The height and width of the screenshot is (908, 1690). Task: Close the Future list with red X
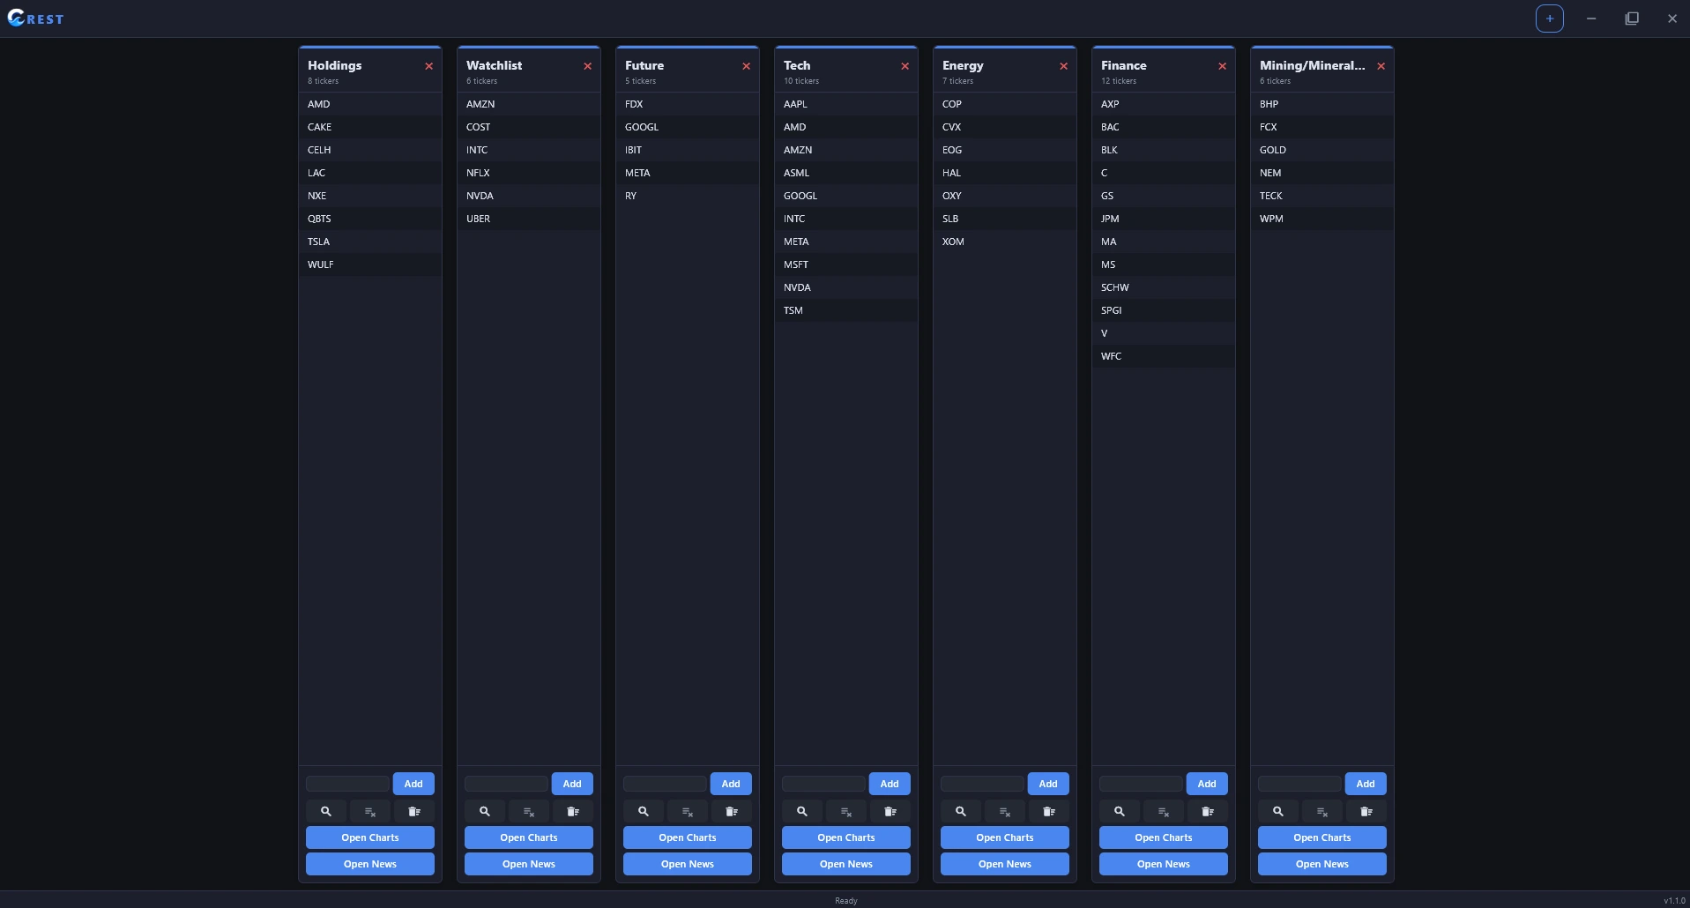tap(747, 66)
